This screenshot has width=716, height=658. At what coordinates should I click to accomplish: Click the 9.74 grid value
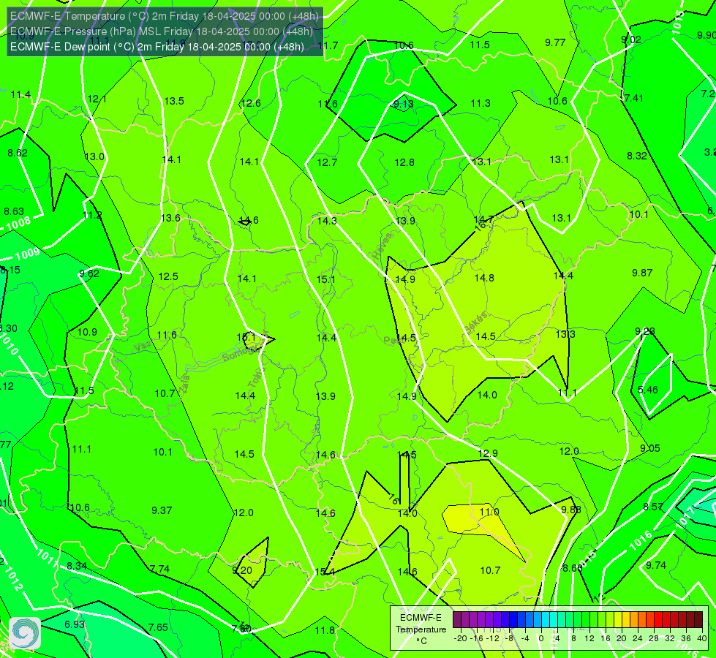(x=656, y=565)
